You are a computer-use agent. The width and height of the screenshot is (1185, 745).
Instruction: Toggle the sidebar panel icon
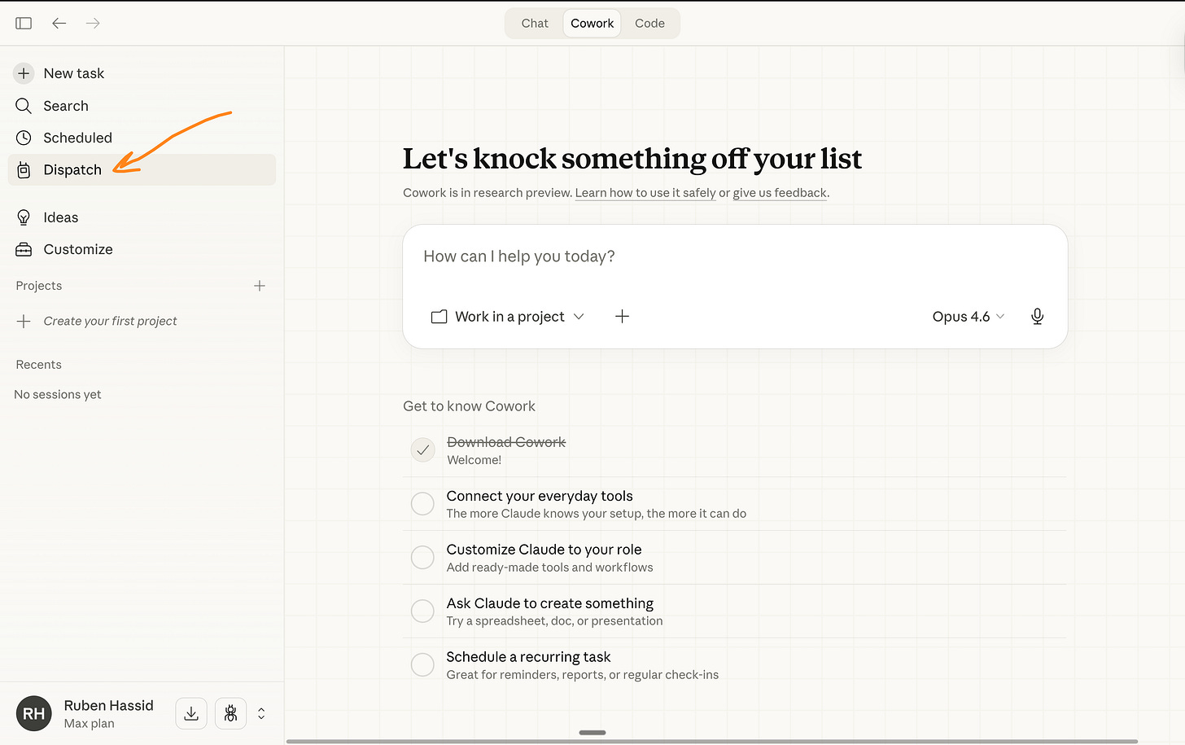tap(24, 24)
